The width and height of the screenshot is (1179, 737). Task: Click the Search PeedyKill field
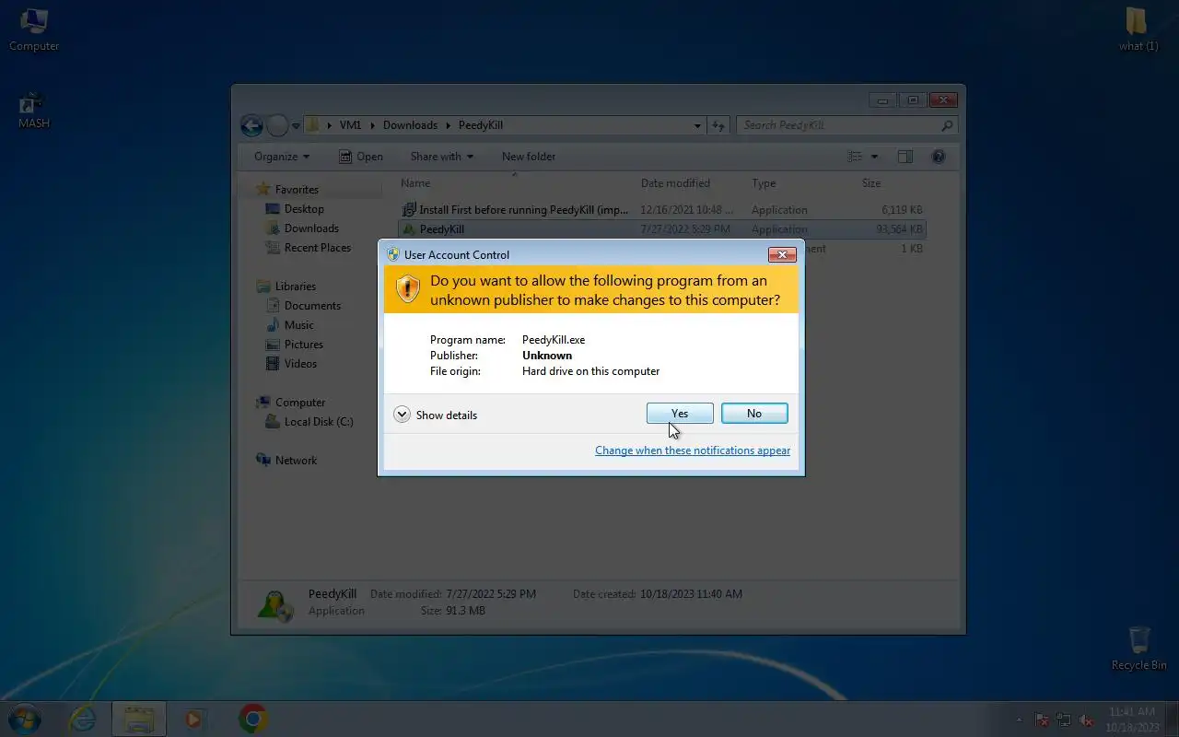tap(847, 125)
